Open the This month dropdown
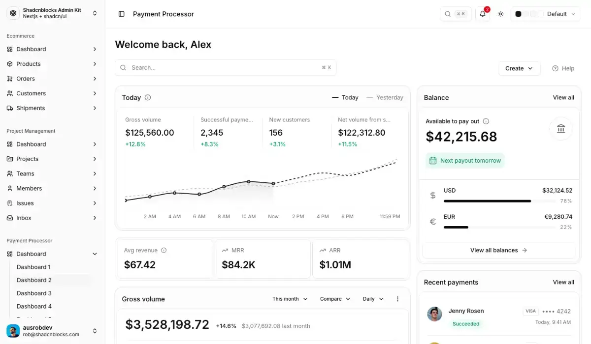591x344 pixels. 290,299
